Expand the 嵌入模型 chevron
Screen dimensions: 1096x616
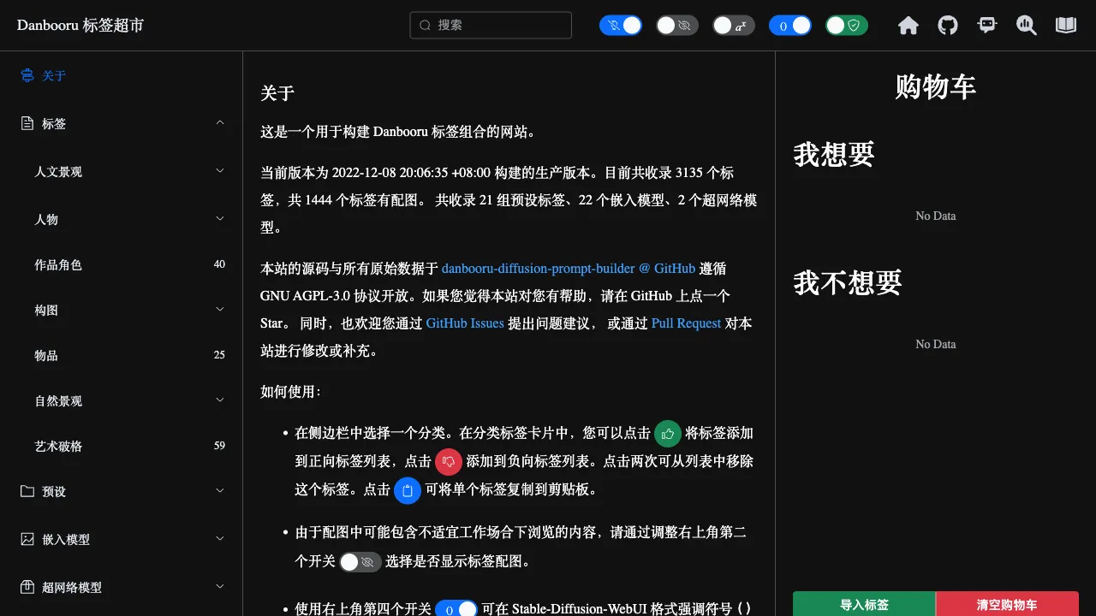tap(220, 539)
